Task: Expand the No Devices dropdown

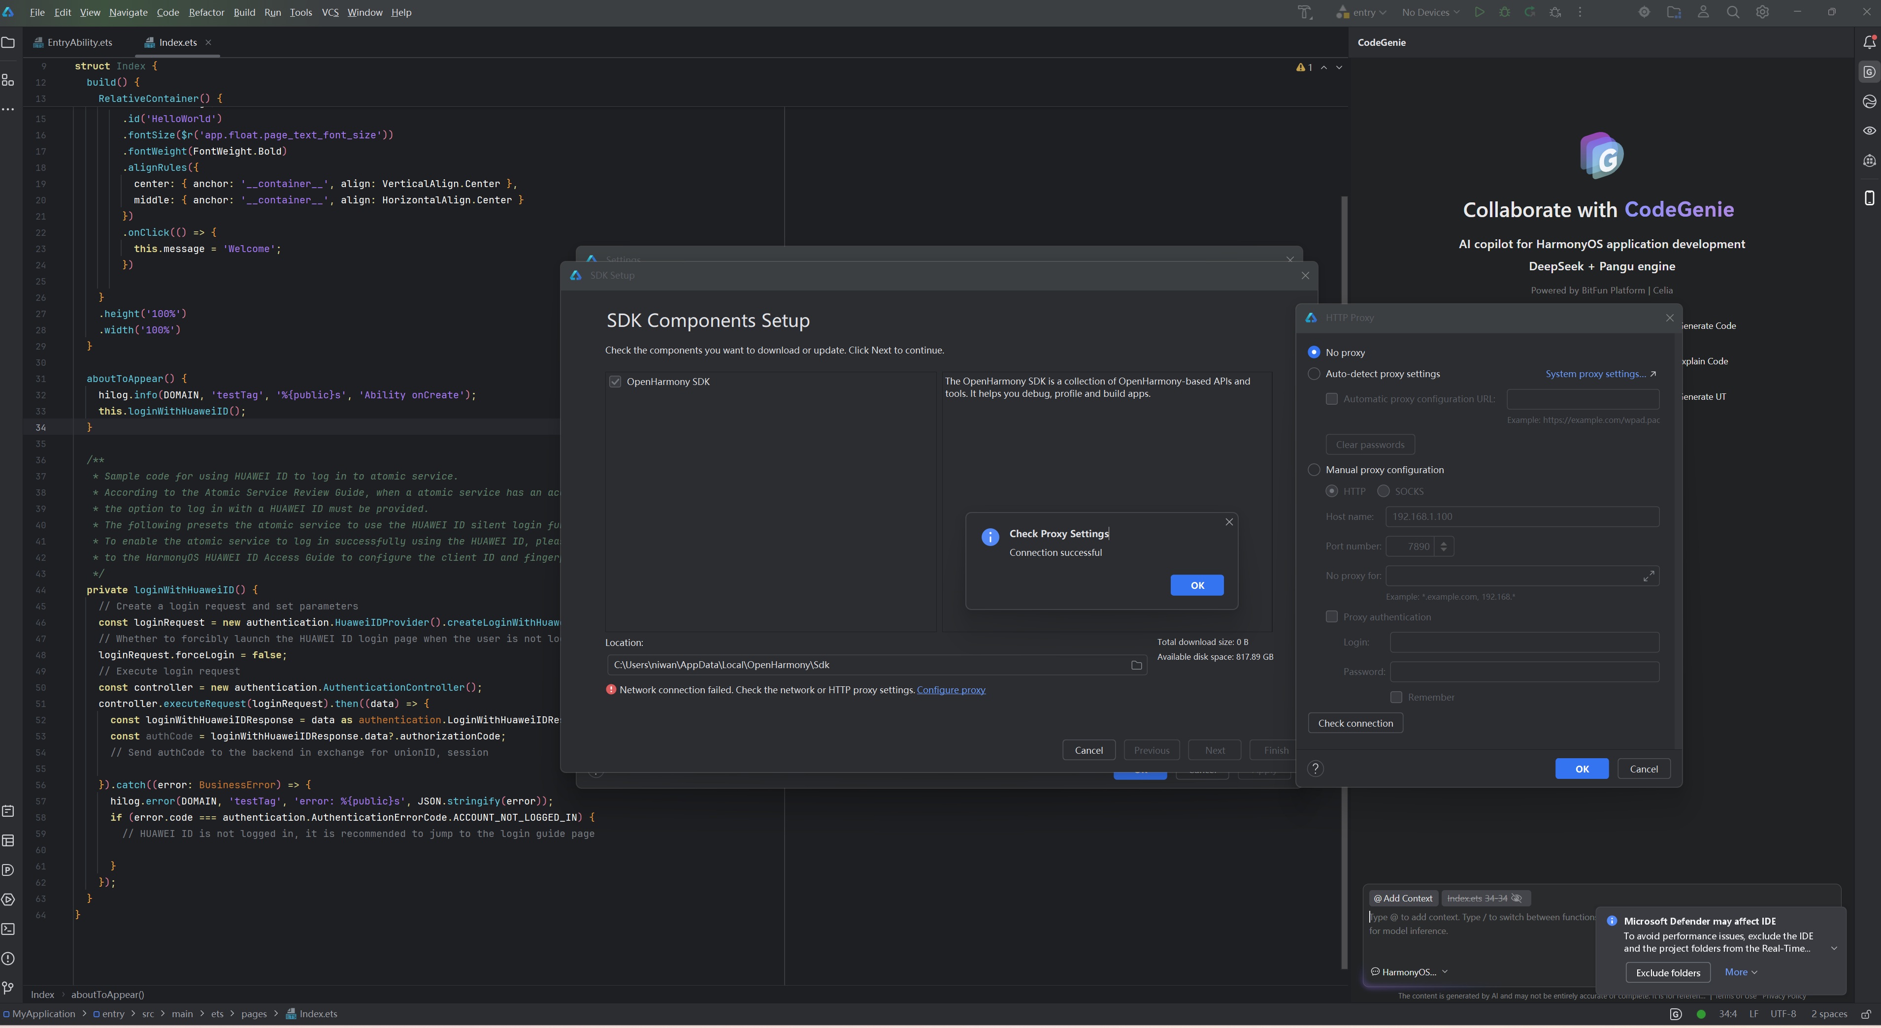Action: pyautogui.click(x=1430, y=12)
